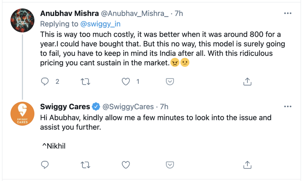Retweet the Swiggy Cares reply
The width and height of the screenshot is (303, 181).
pos(85,164)
